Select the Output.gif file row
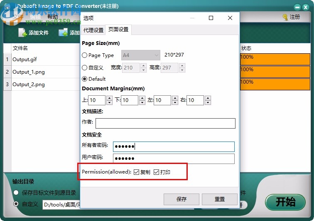Image resolution: width=314 pixels, height=221 pixels. click(46, 60)
